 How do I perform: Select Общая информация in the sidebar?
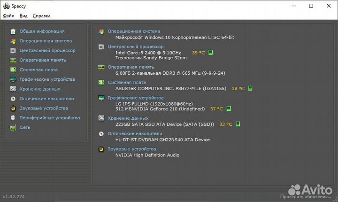pyautogui.click(x=42, y=31)
